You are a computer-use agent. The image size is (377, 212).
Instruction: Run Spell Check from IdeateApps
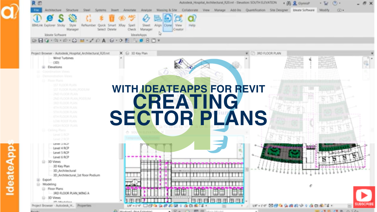pyautogui.click(x=132, y=22)
